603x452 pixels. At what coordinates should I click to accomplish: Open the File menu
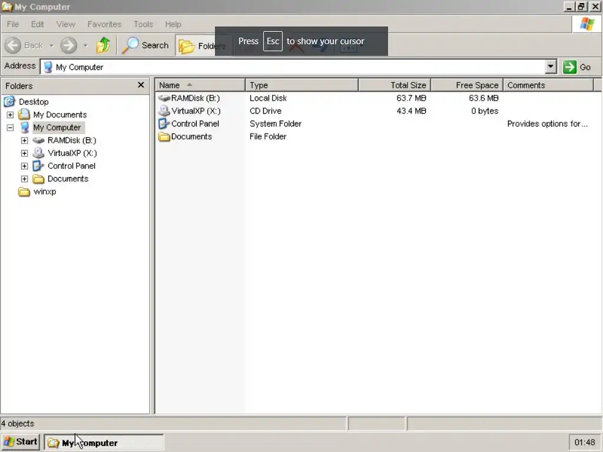click(13, 24)
